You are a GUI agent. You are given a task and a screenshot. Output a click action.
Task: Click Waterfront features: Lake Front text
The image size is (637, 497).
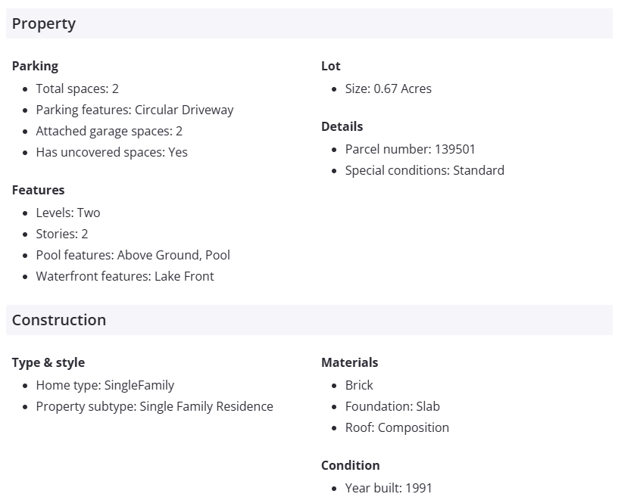[x=125, y=276]
